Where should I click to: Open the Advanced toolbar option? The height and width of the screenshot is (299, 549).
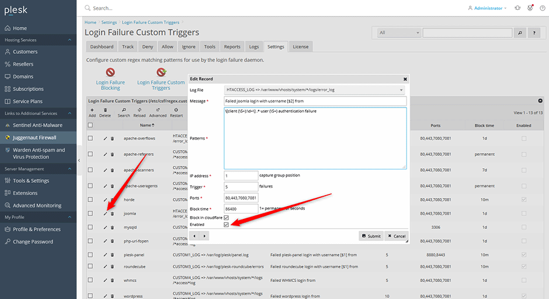coord(158,112)
